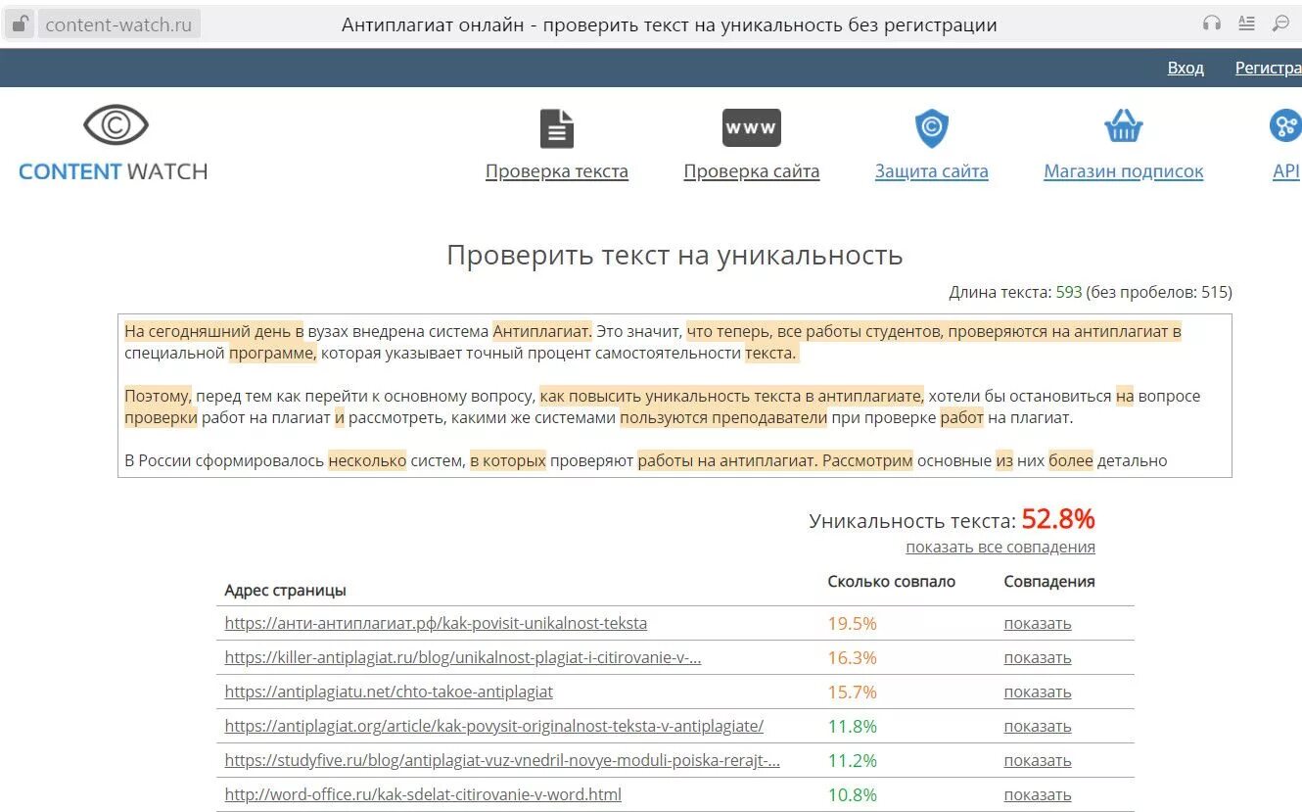Click the CONTENT WATCH logo text

tap(114, 171)
